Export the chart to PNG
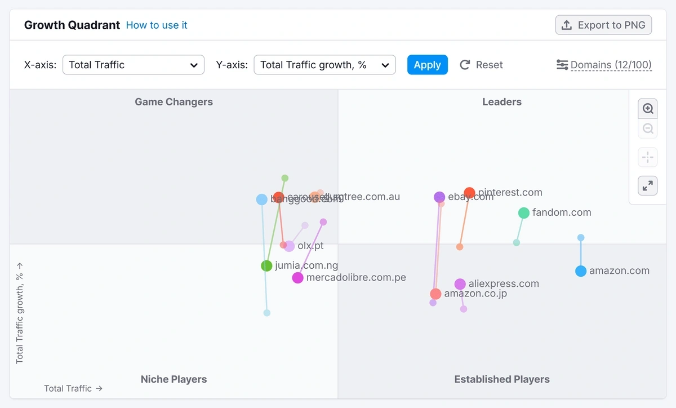 [x=603, y=25]
